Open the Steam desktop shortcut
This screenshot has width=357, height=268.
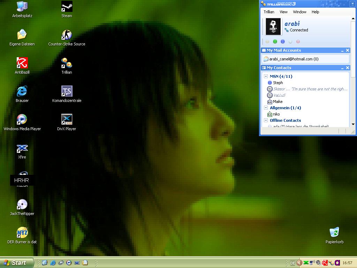(67, 7)
